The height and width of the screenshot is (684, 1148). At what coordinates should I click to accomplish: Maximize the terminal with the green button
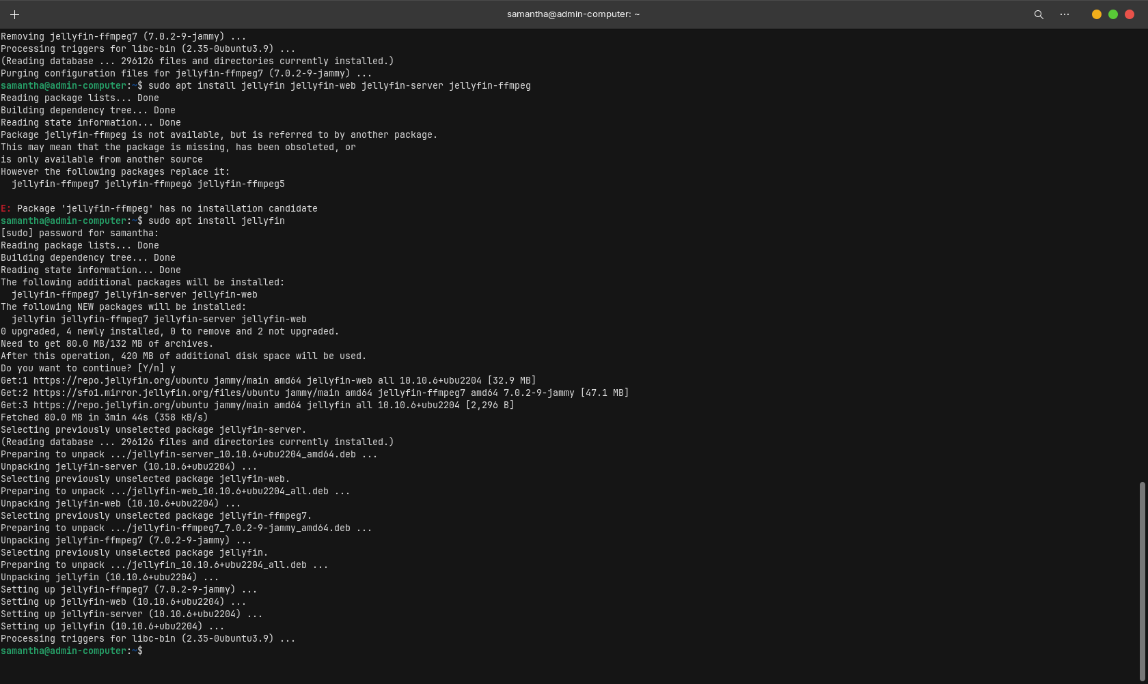1113,14
